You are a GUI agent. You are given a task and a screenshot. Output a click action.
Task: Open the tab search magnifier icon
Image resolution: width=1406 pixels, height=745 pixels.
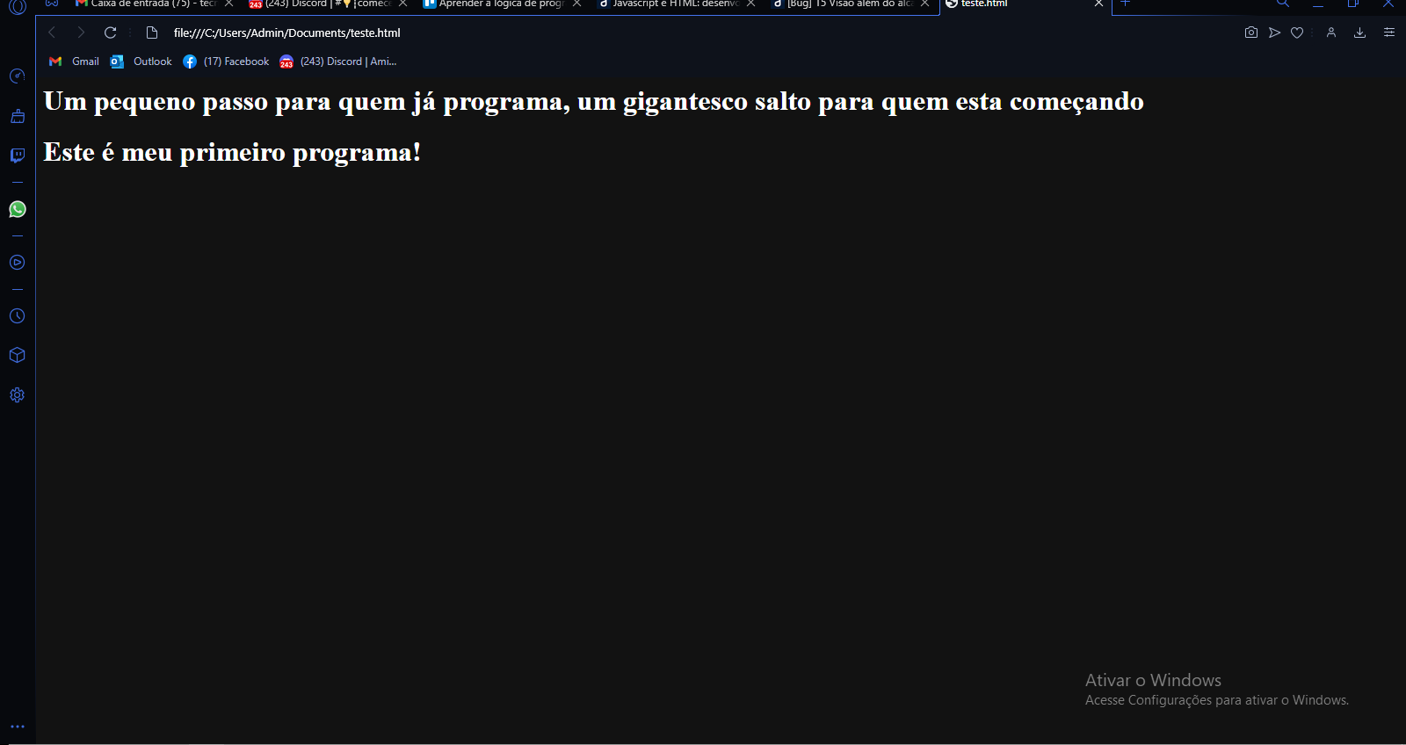(x=1283, y=4)
